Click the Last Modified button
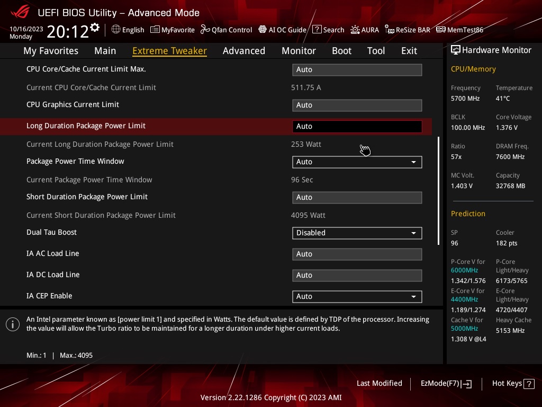This screenshot has height=407, width=542. click(x=379, y=383)
